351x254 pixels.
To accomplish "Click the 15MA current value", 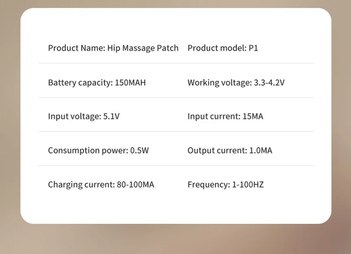I will (x=253, y=116).
